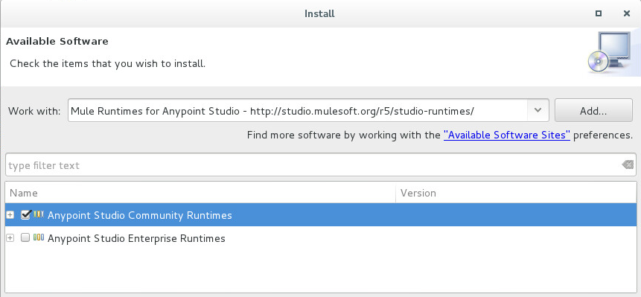Close the Install dialog

pos(626,13)
